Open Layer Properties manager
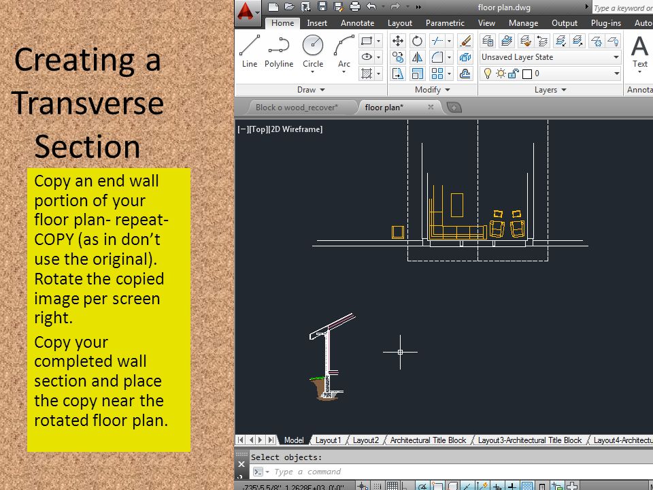Viewport: 653px width, 490px height. 488,41
